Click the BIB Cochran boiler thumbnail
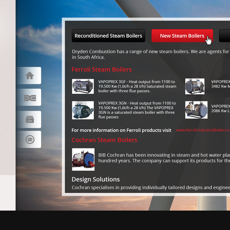The height and width of the screenshot is (230, 230). pyautogui.click(x=83, y=159)
